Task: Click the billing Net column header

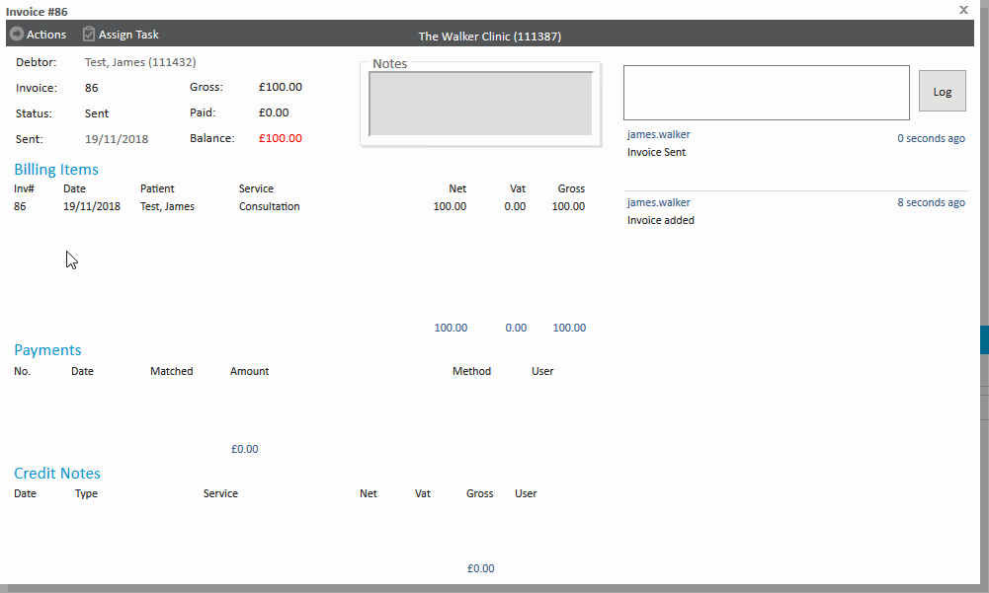Action: click(457, 188)
